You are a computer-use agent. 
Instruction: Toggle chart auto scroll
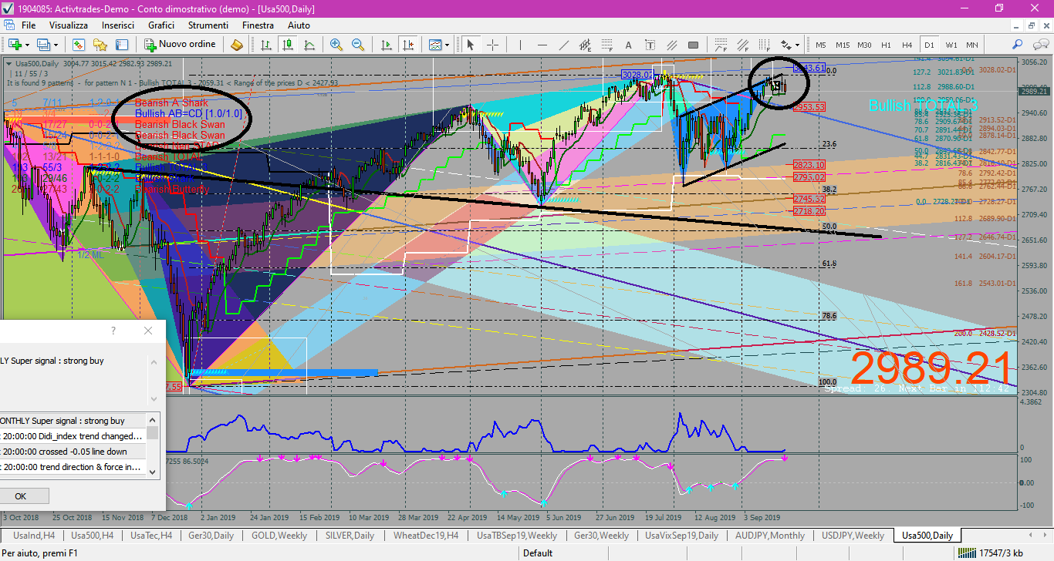(387, 45)
